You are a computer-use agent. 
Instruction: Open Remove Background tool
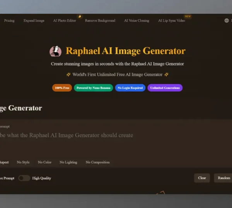click(100, 21)
